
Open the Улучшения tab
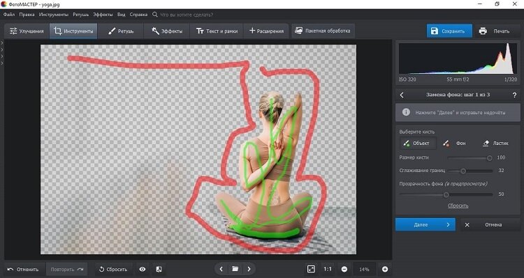click(x=27, y=31)
